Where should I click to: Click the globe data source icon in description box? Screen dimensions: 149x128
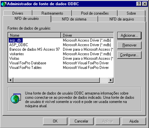(x=16, y=98)
